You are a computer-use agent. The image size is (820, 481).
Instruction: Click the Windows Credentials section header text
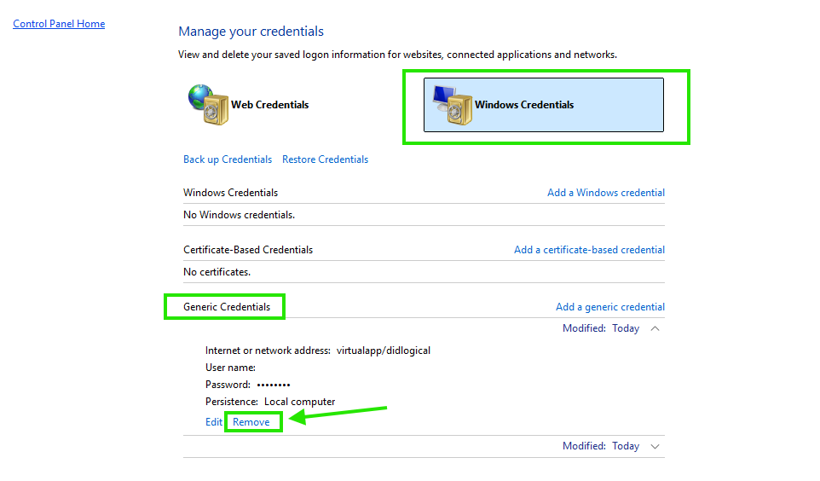pos(231,193)
